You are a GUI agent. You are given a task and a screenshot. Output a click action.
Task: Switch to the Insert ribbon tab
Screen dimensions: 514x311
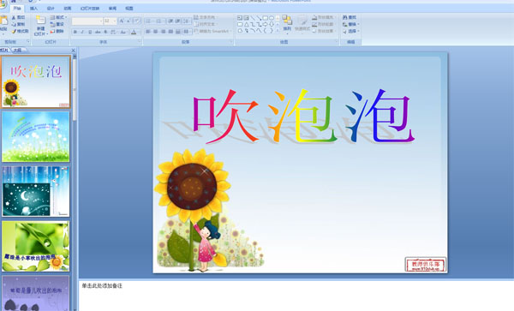click(33, 9)
